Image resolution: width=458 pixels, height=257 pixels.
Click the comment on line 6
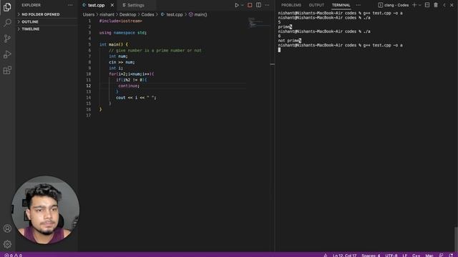pyautogui.click(x=155, y=51)
